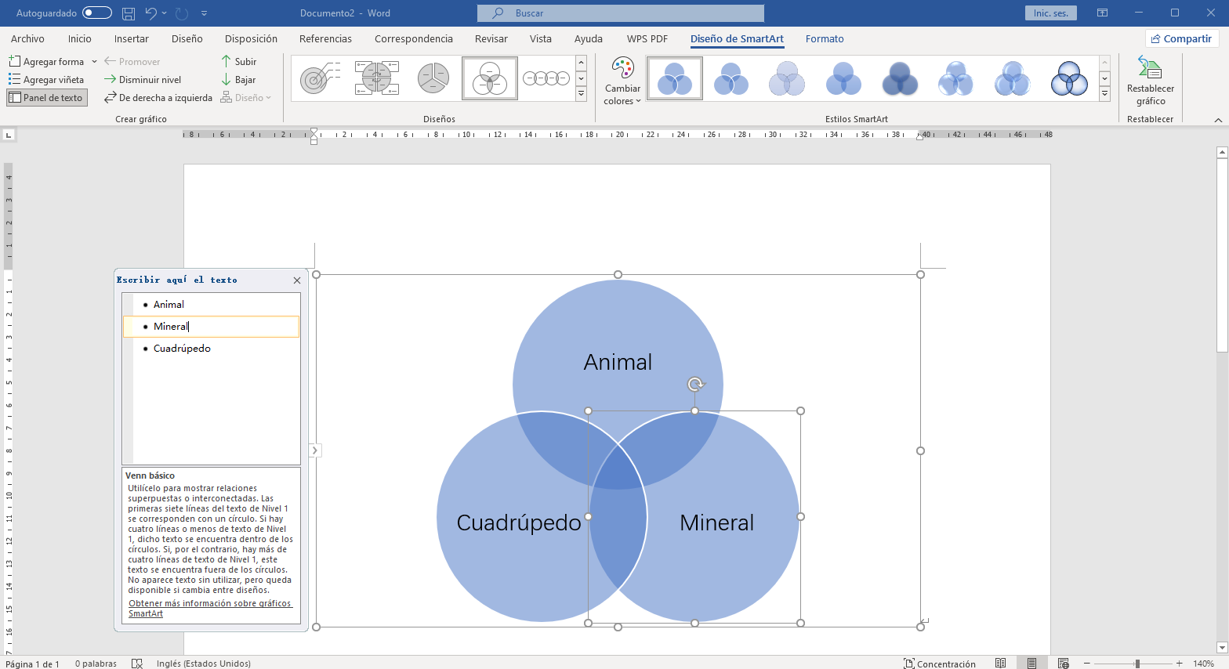Select the Animal bullet in text pane

tap(212, 305)
